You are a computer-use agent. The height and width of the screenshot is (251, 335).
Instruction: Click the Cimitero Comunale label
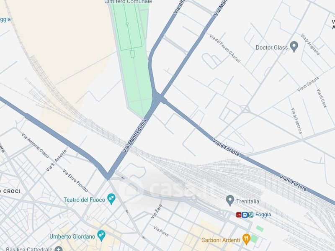(x=128, y=2)
